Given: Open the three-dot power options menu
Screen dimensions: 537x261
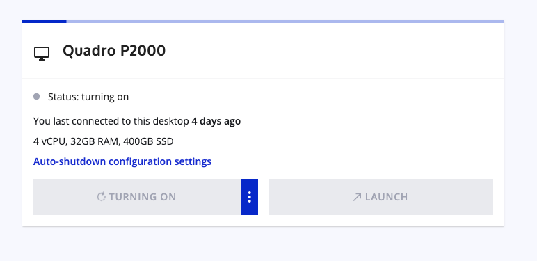Looking at the screenshot, I should [250, 197].
